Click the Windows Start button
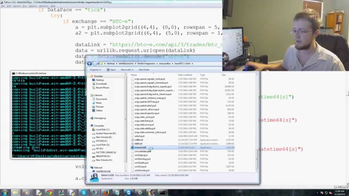 (x=5, y=192)
